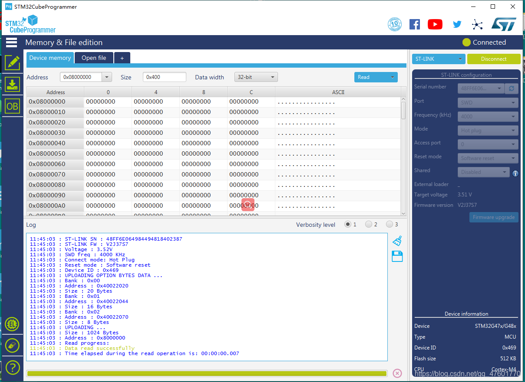Open the ST Facebook page icon
The image size is (525, 382).
pyautogui.click(x=415, y=24)
